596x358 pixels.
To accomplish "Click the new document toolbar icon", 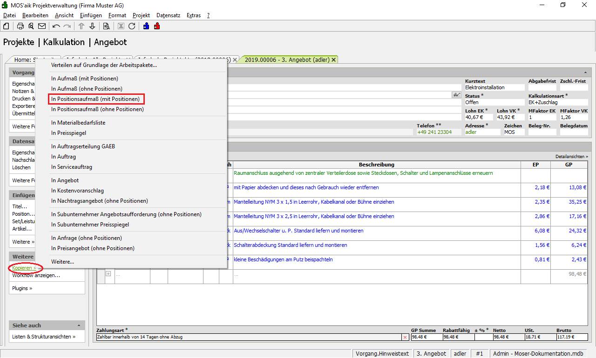I will click(6, 26).
